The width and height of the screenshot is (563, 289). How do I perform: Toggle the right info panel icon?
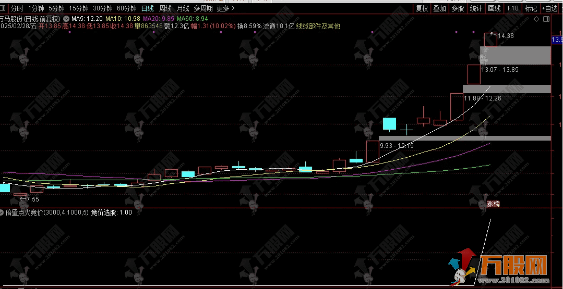(x=546, y=19)
